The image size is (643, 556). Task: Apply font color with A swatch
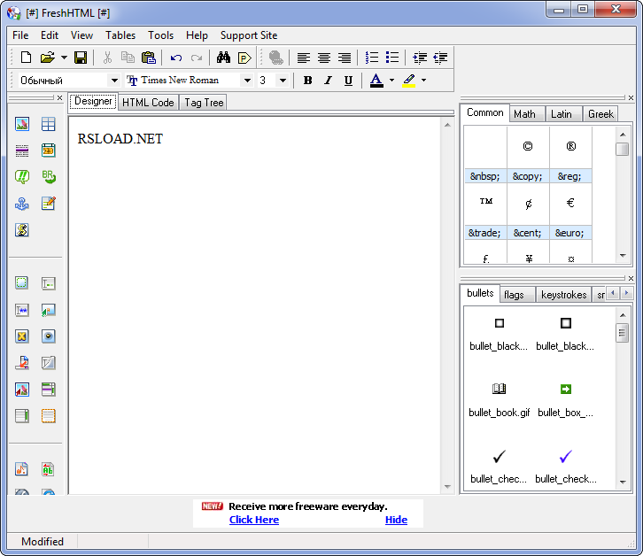click(x=376, y=81)
